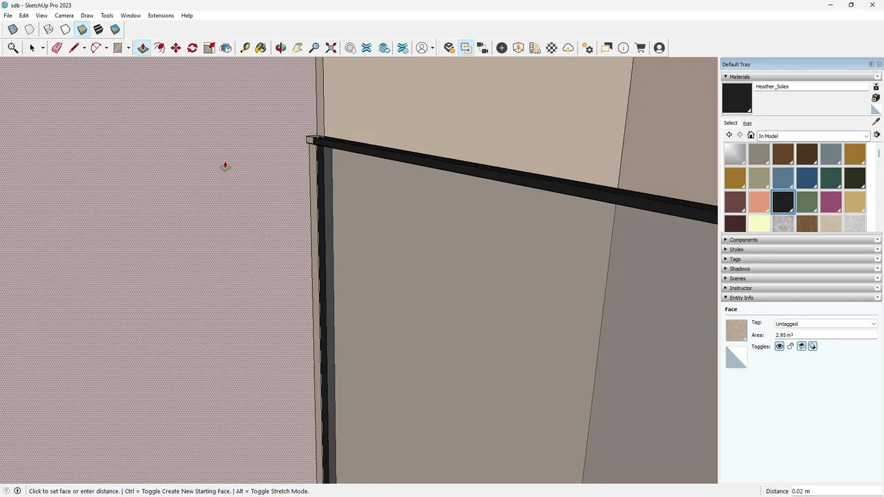Screen dimensions: 884x497
Task: Switch to Edit tab in Materials
Action: [x=747, y=124]
